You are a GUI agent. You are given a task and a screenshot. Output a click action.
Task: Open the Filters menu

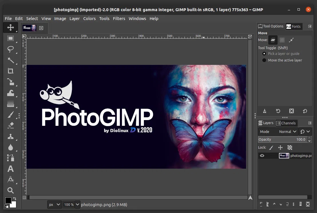119,19
